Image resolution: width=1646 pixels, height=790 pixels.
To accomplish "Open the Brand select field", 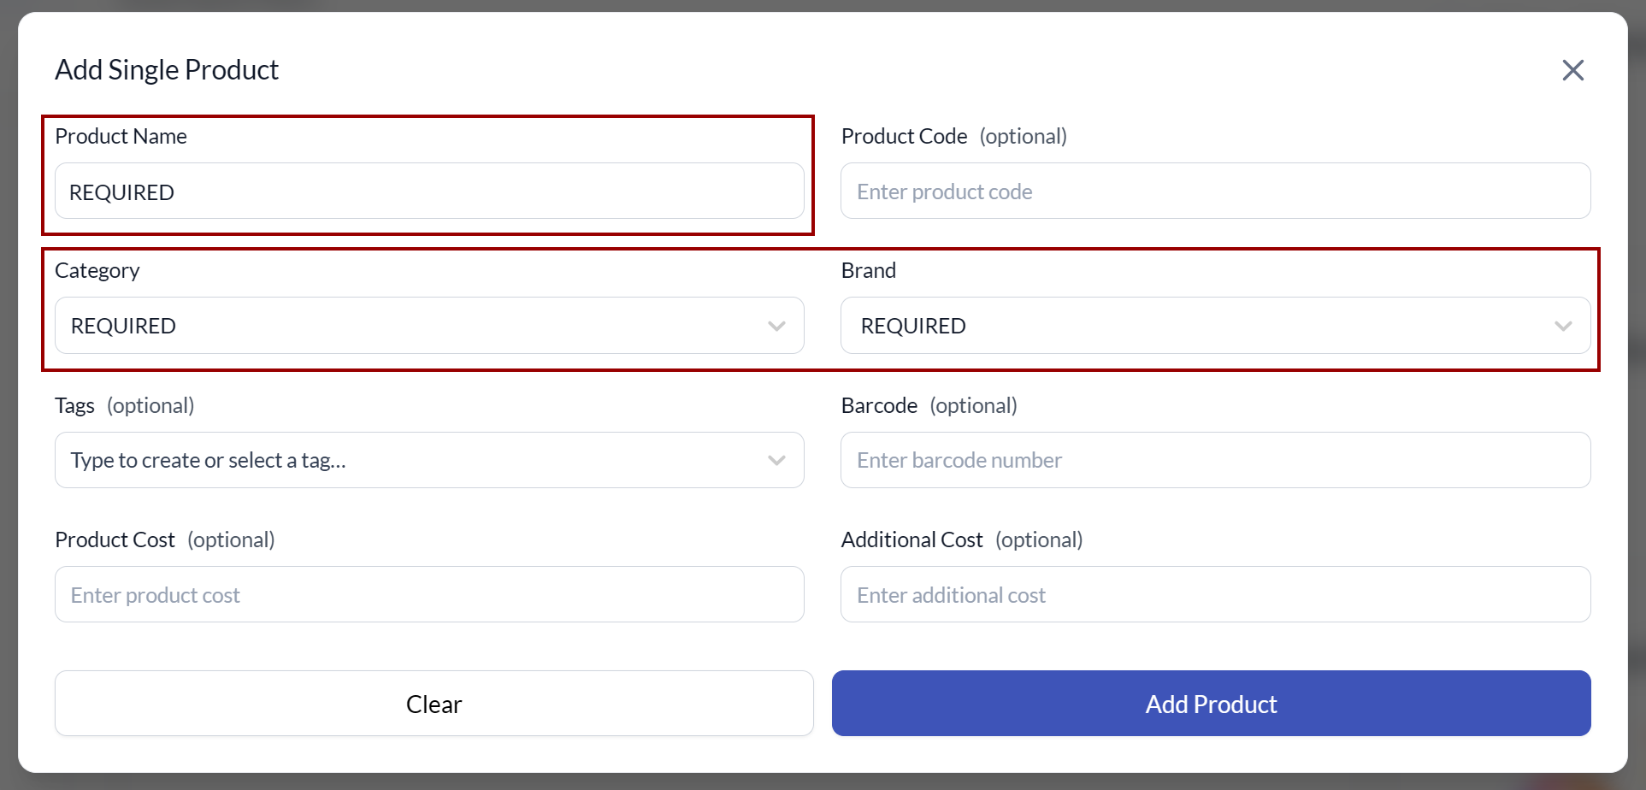I will pos(1197,326).
